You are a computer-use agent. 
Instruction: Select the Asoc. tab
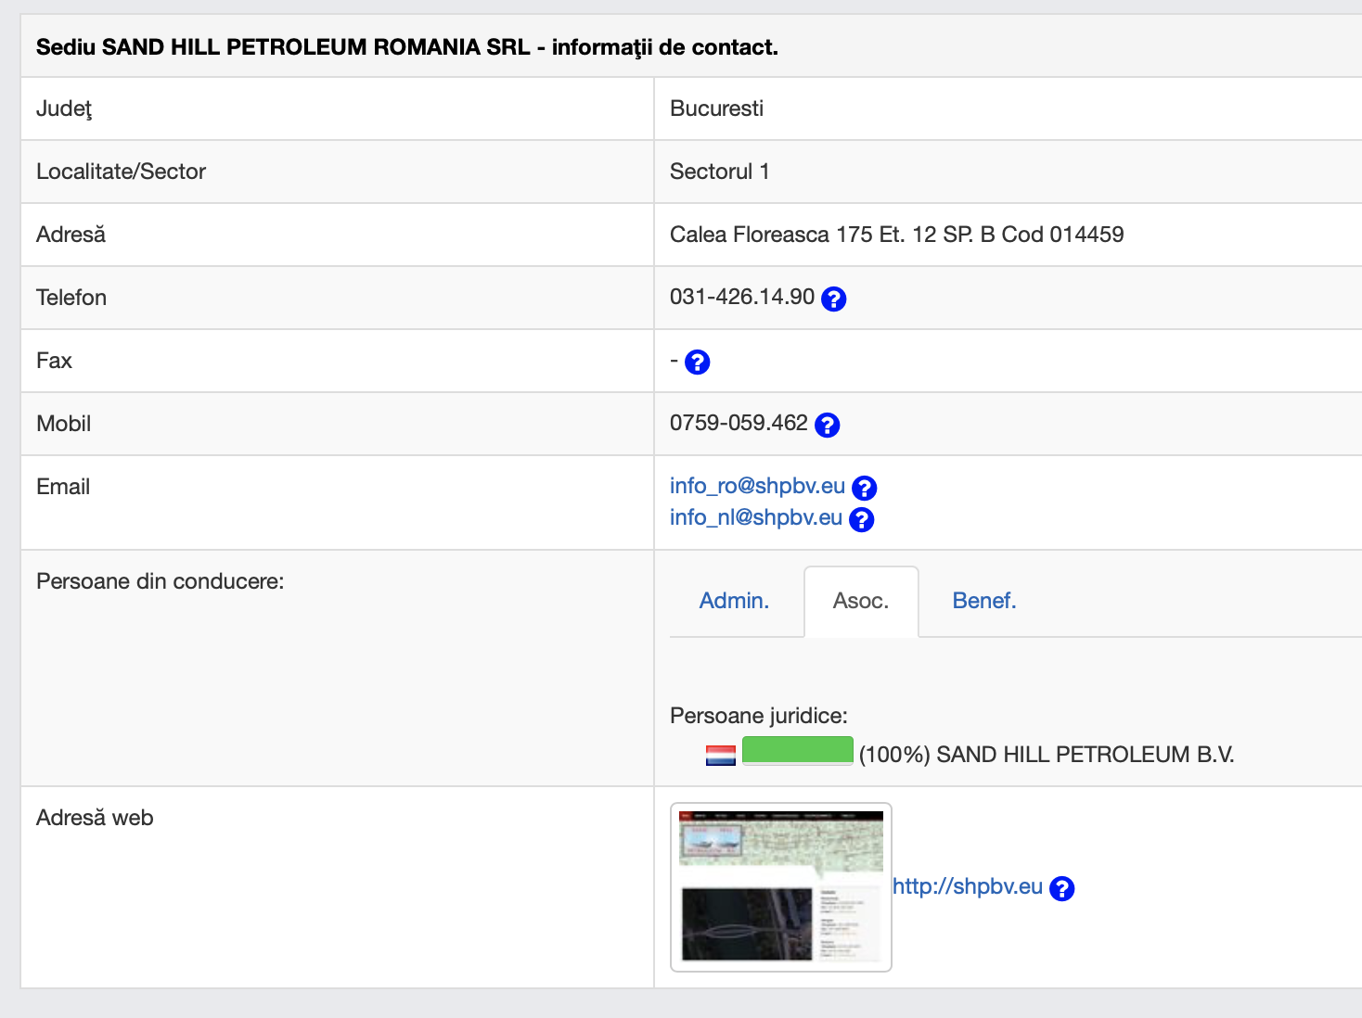pos(860,601)
